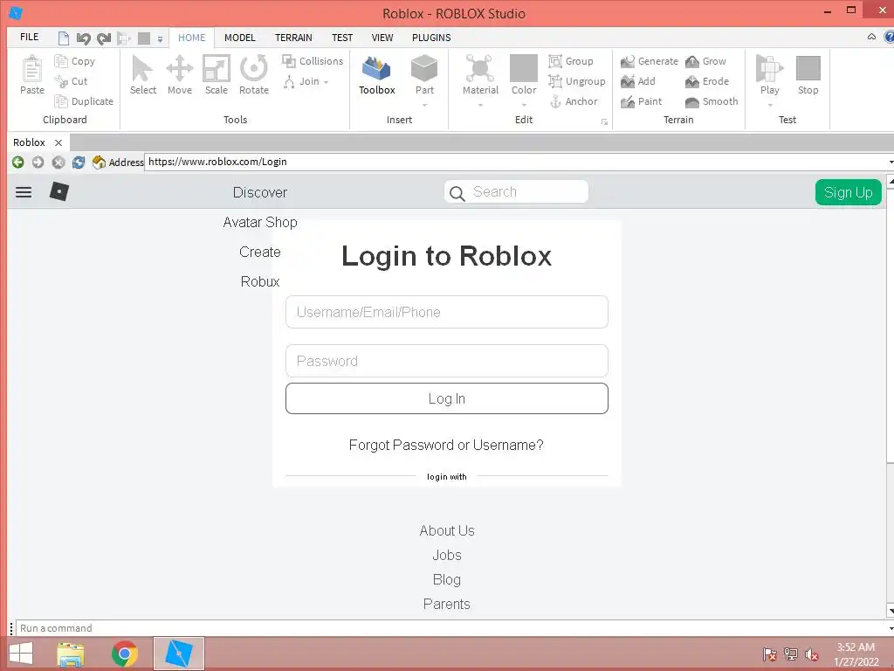Switch to the PLUGINS ribbon tab
894x671 pixels.
click(431, 38)
